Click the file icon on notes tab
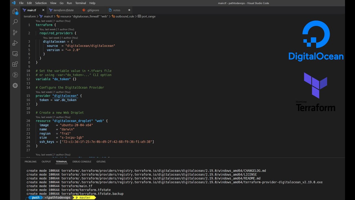The width and height of the screenshot is (355, 200). (x=110, y=10)
